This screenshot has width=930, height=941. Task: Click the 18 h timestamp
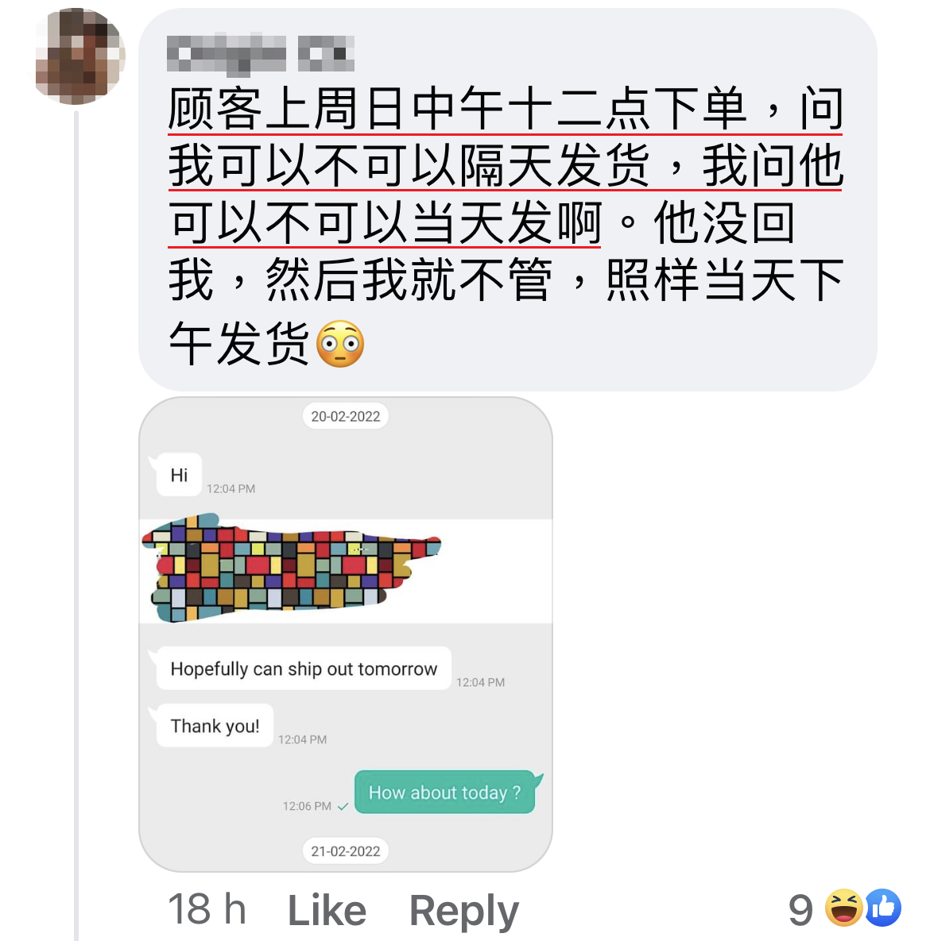pos(207,910)
